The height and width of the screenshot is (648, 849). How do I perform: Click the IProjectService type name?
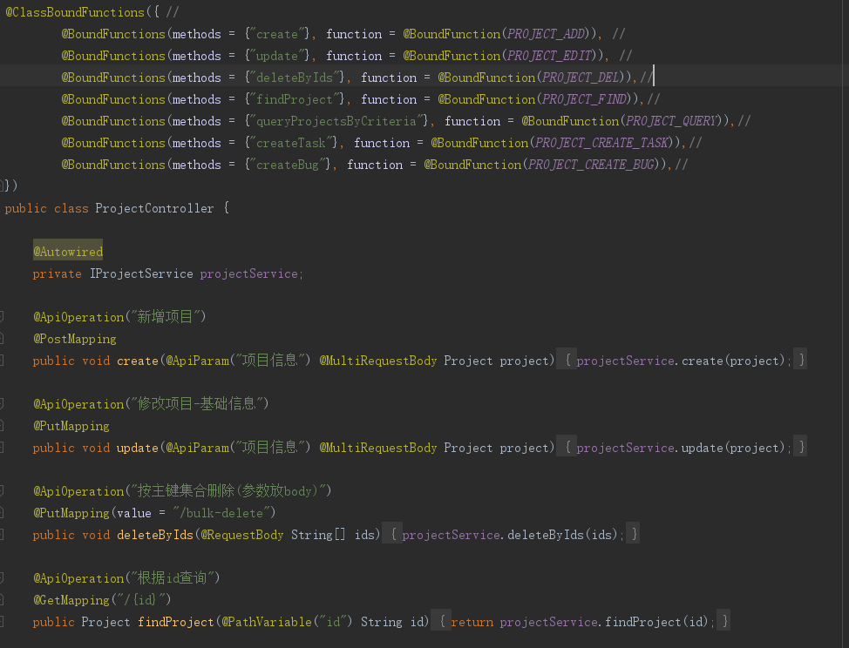(x=141, y=273)
